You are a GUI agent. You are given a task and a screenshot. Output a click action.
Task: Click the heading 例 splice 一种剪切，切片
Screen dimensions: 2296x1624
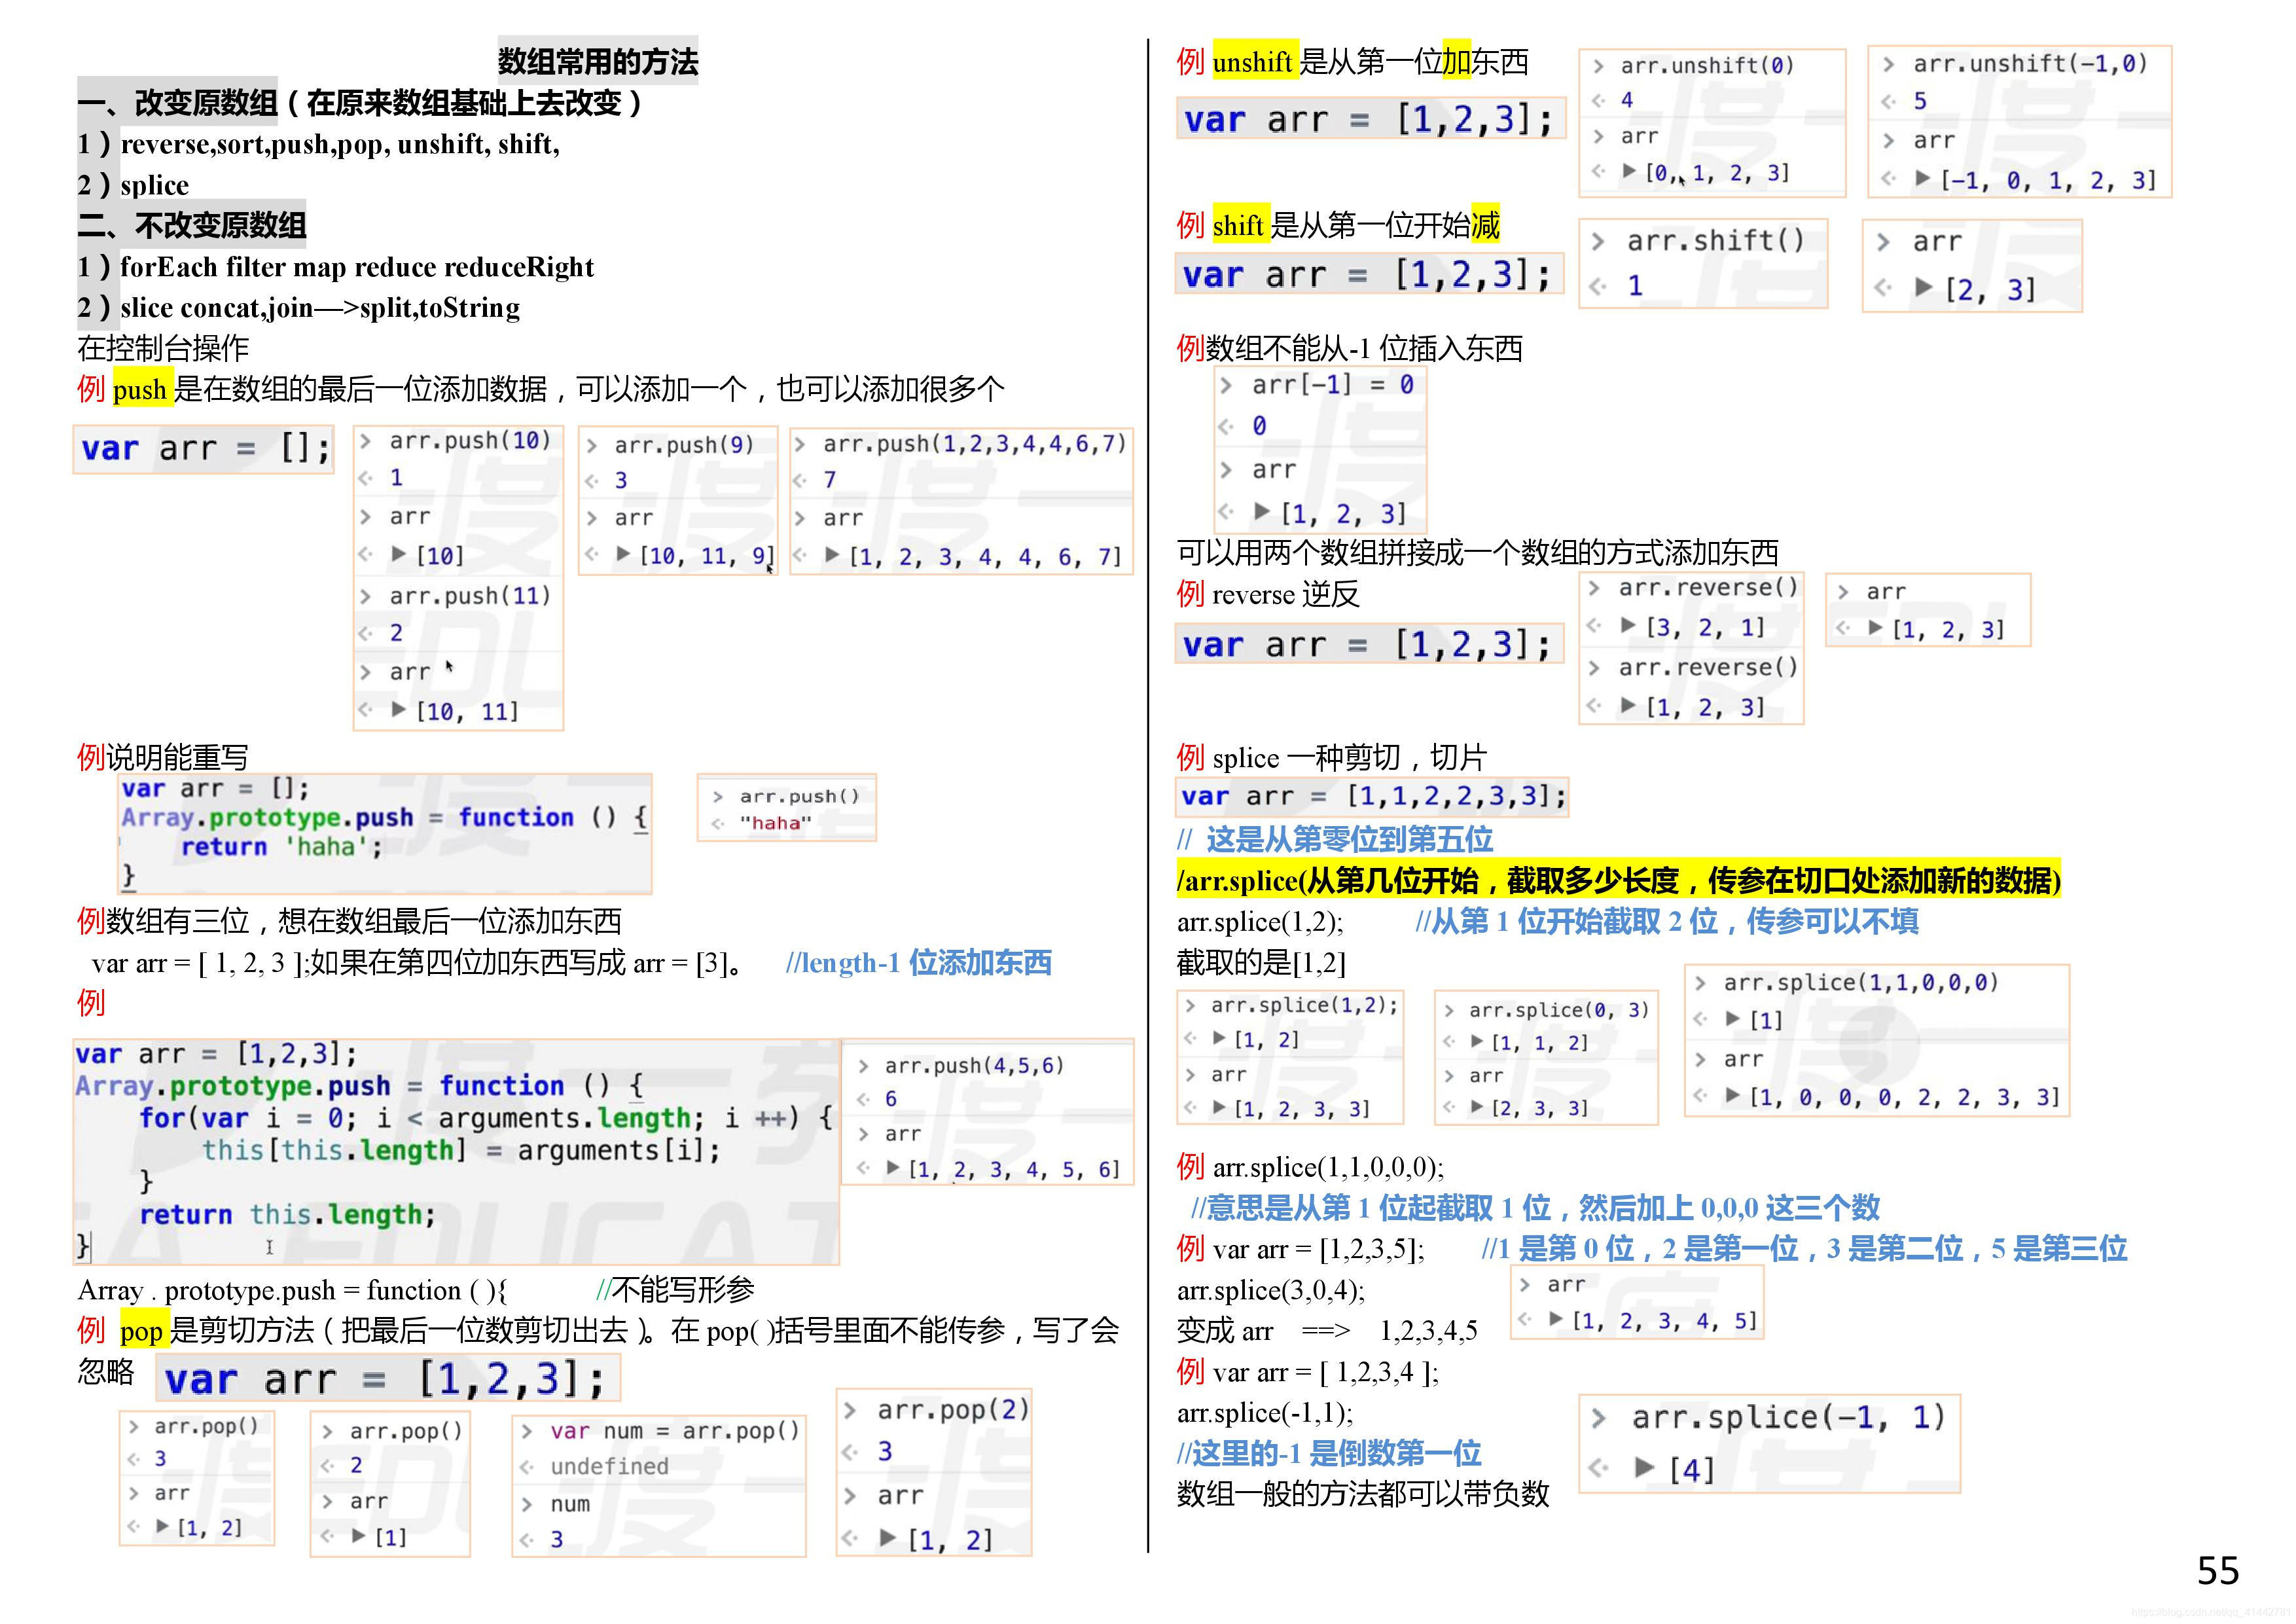(x=1331, y=758)
